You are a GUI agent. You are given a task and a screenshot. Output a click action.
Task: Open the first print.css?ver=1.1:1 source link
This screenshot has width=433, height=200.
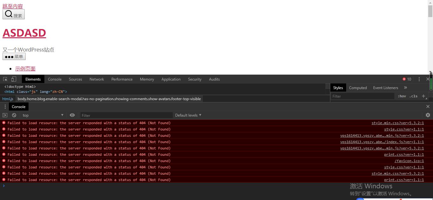click(x=404, y=155)
